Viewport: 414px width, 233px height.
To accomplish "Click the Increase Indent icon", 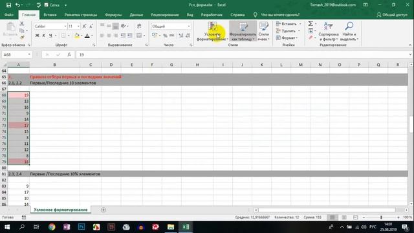I will click(x=129, y=36).
